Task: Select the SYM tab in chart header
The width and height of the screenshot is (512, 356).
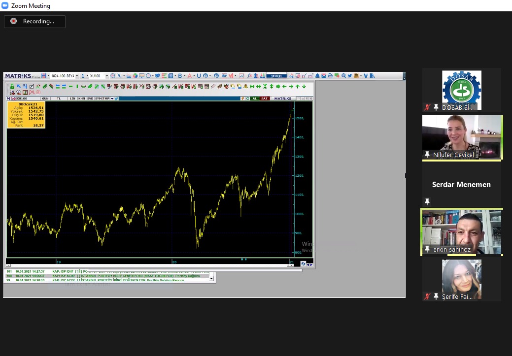Action: (x=98, y=98)
